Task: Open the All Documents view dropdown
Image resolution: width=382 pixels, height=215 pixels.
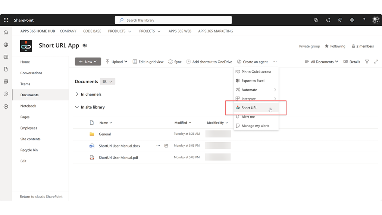Action: (x=321, y=62)
